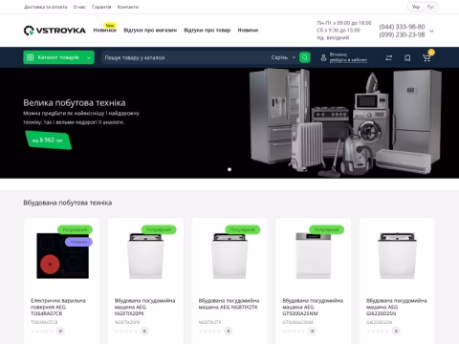Open the Контакти link
Viewport: 459px width, 344px height.
[128, 7]
